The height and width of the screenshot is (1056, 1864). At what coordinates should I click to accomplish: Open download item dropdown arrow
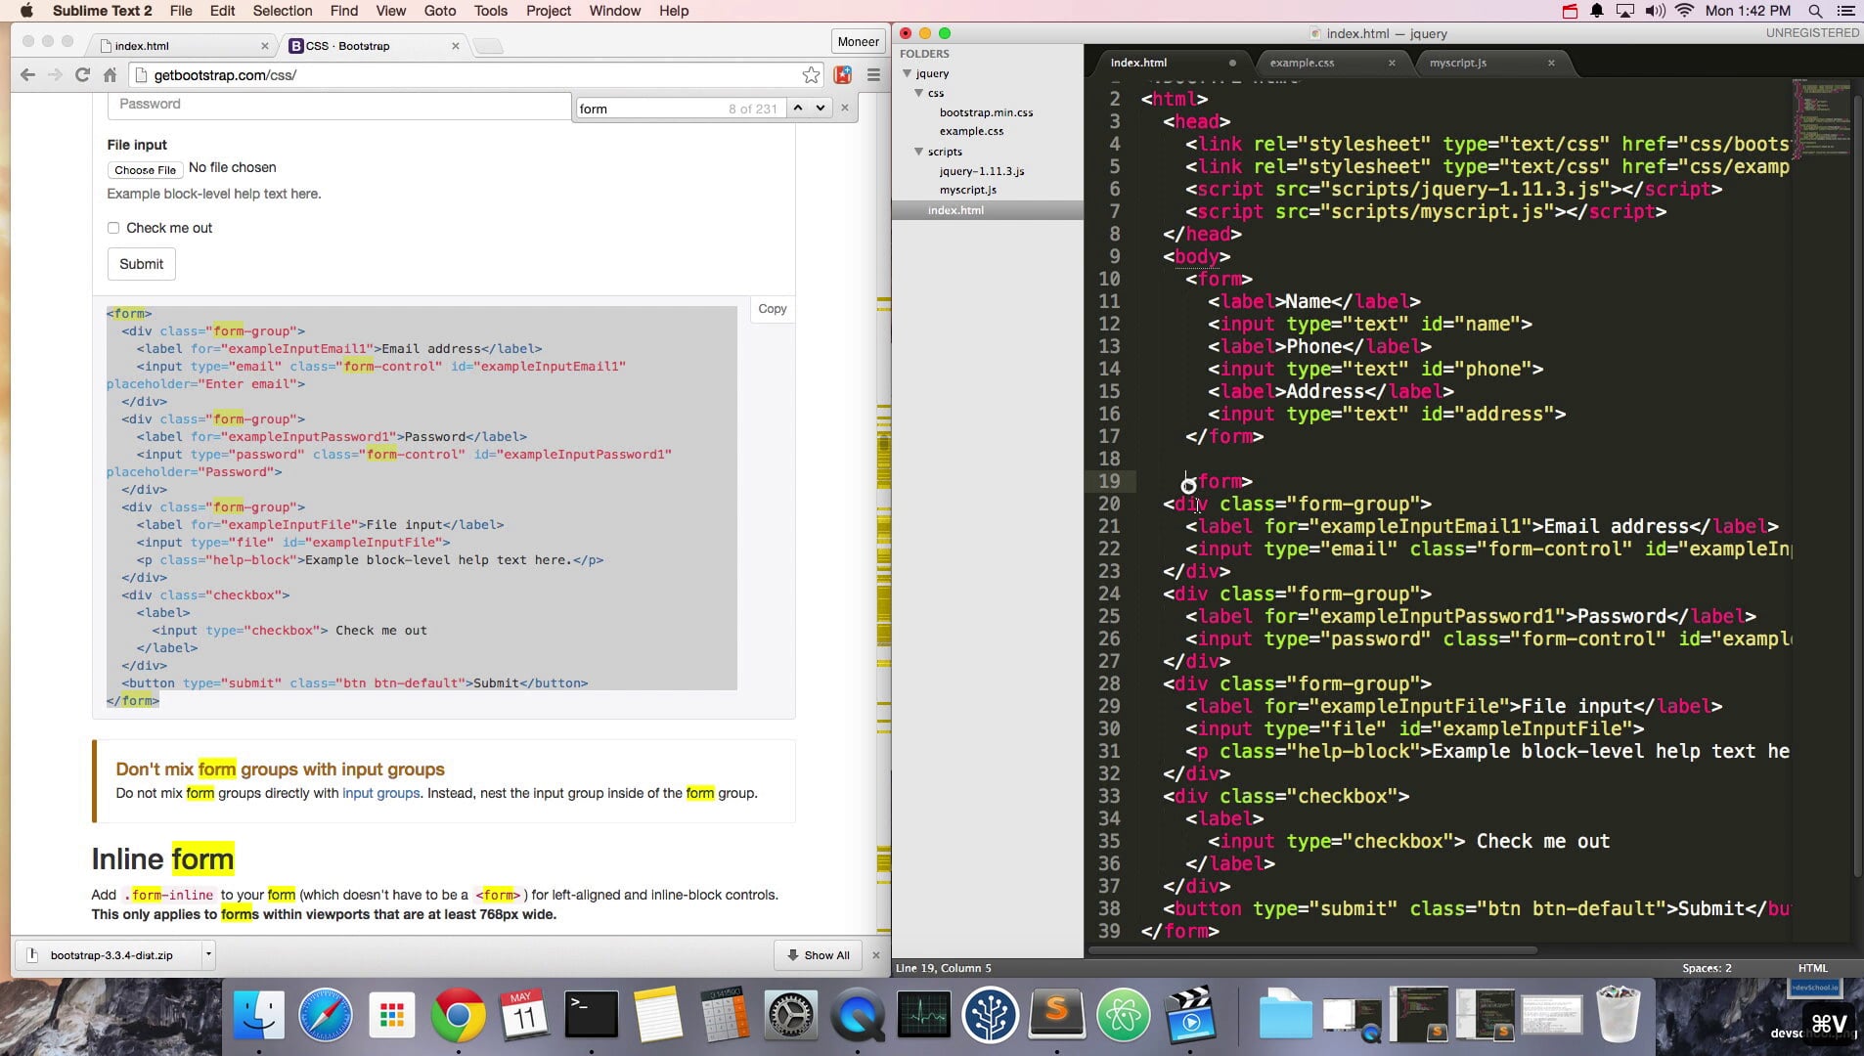pos(208,954)
